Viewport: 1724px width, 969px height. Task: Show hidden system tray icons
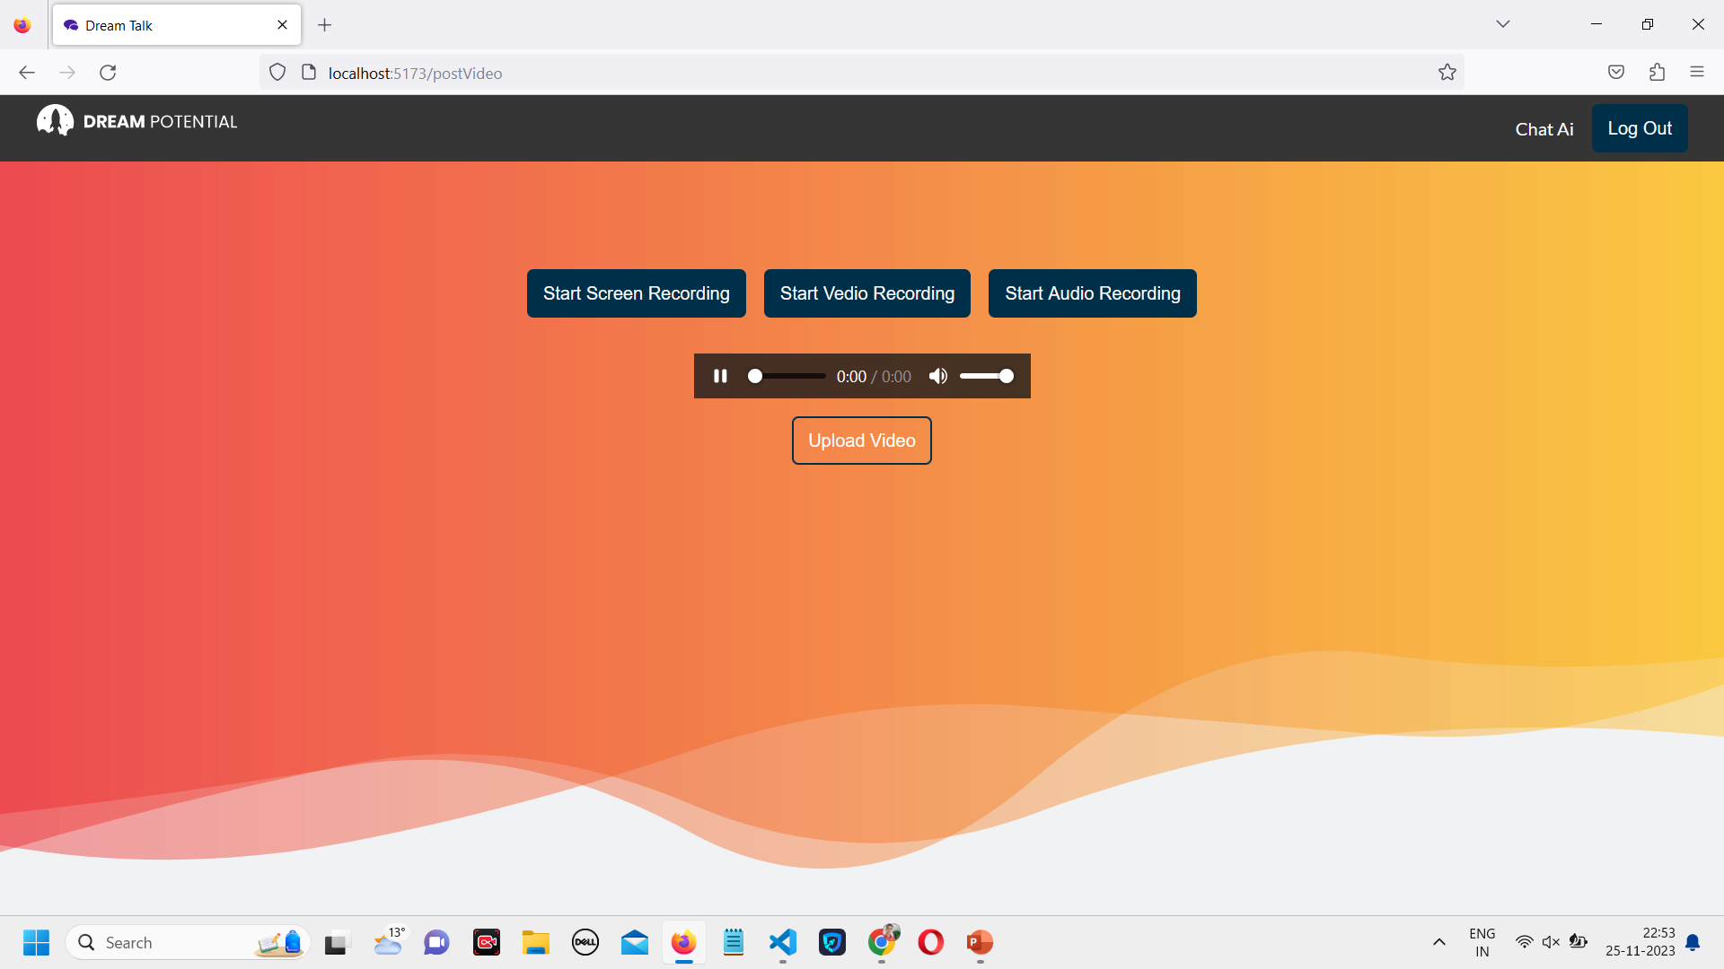(x=1438, y=942)
